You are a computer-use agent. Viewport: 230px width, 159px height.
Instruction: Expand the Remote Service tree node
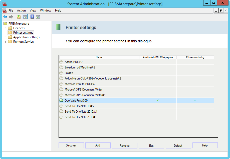coord(6,42)
